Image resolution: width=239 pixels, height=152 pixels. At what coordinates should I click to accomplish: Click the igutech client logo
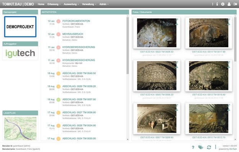pos(20,53)
